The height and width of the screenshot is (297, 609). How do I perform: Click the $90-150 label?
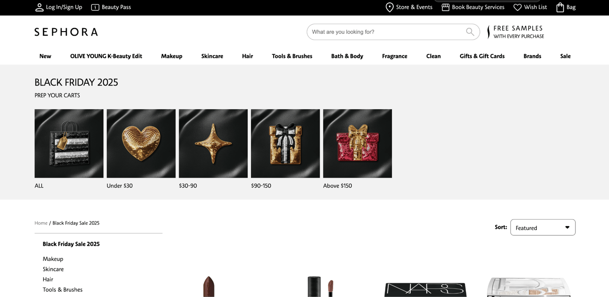point(261,186)
